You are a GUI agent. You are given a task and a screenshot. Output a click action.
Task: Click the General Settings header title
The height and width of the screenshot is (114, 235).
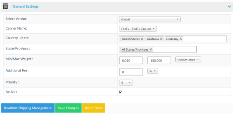coord(26,6)
